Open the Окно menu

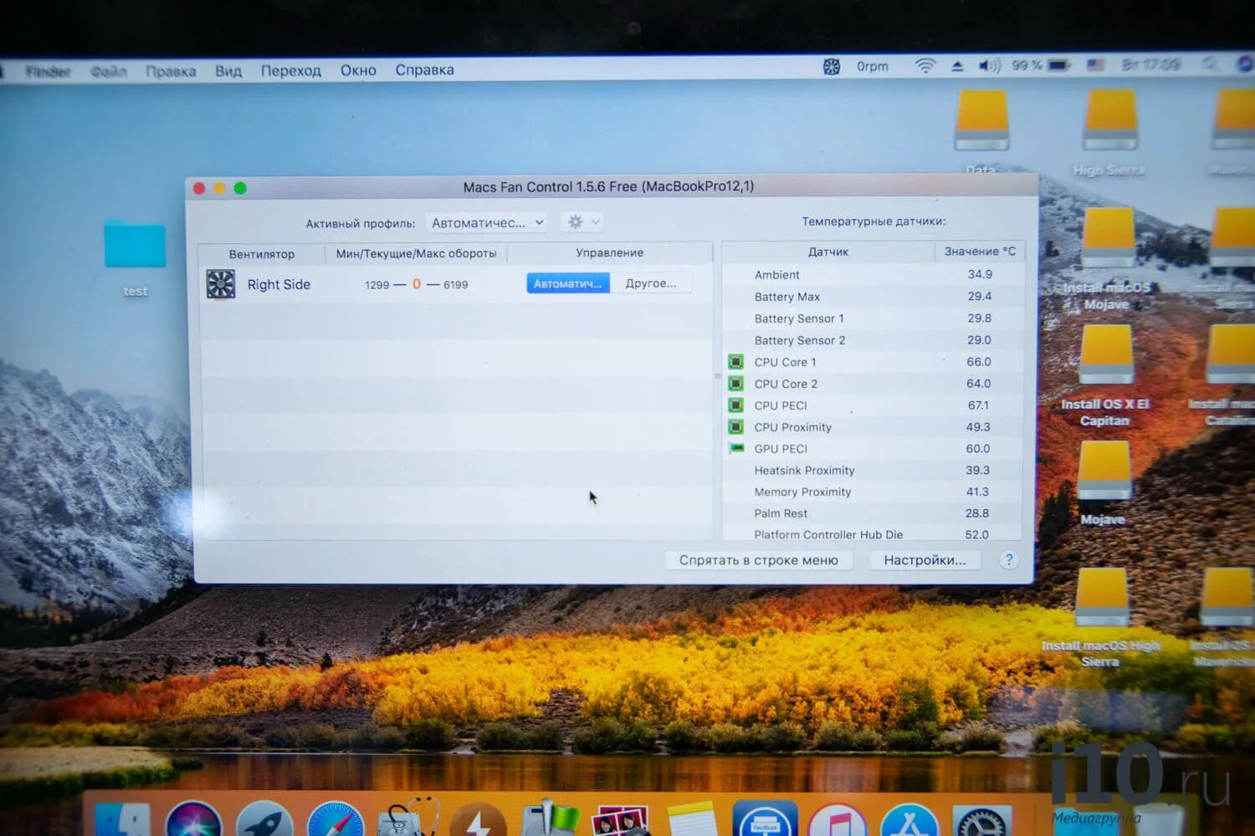pos(358,70)
